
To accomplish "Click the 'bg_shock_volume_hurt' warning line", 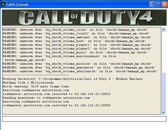I will point(74,41).
